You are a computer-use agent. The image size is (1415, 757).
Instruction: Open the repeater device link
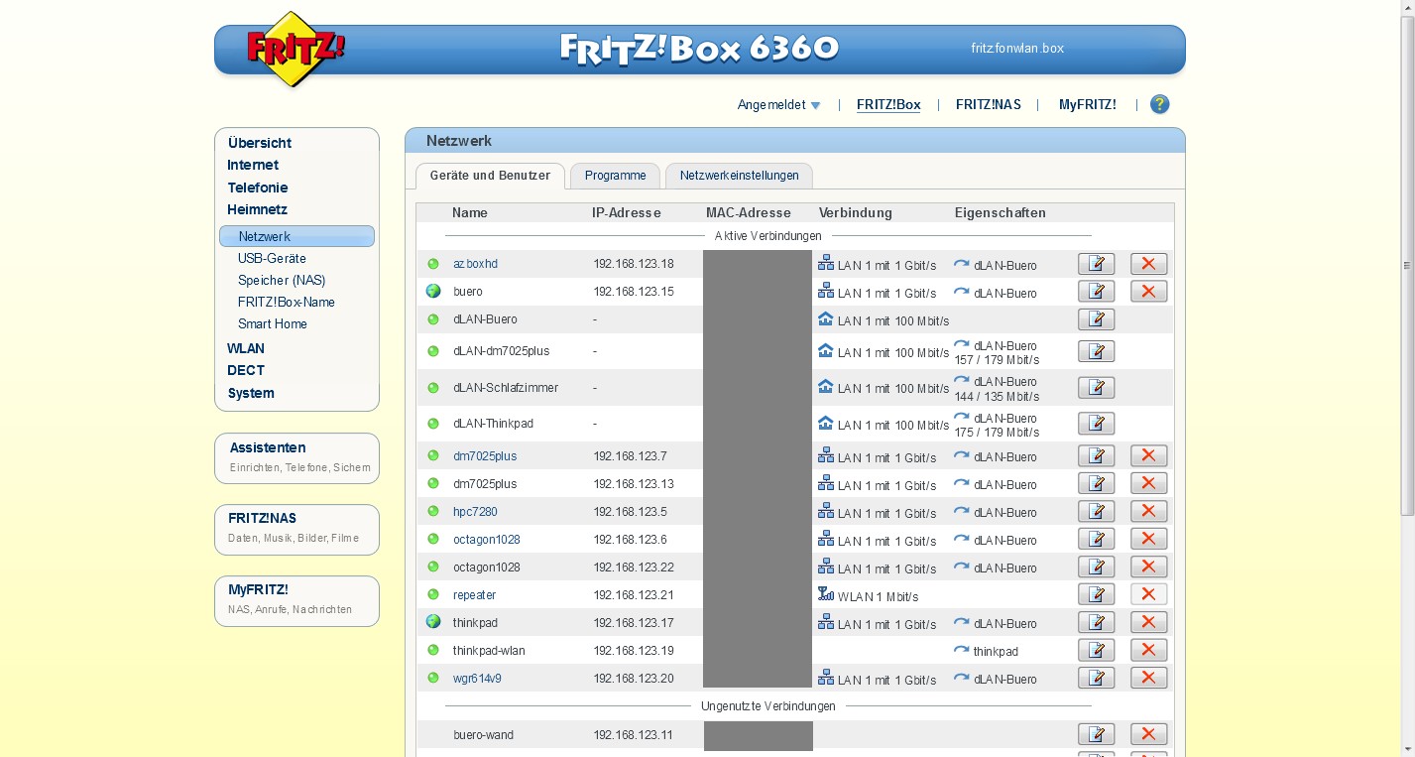(474, 595)
